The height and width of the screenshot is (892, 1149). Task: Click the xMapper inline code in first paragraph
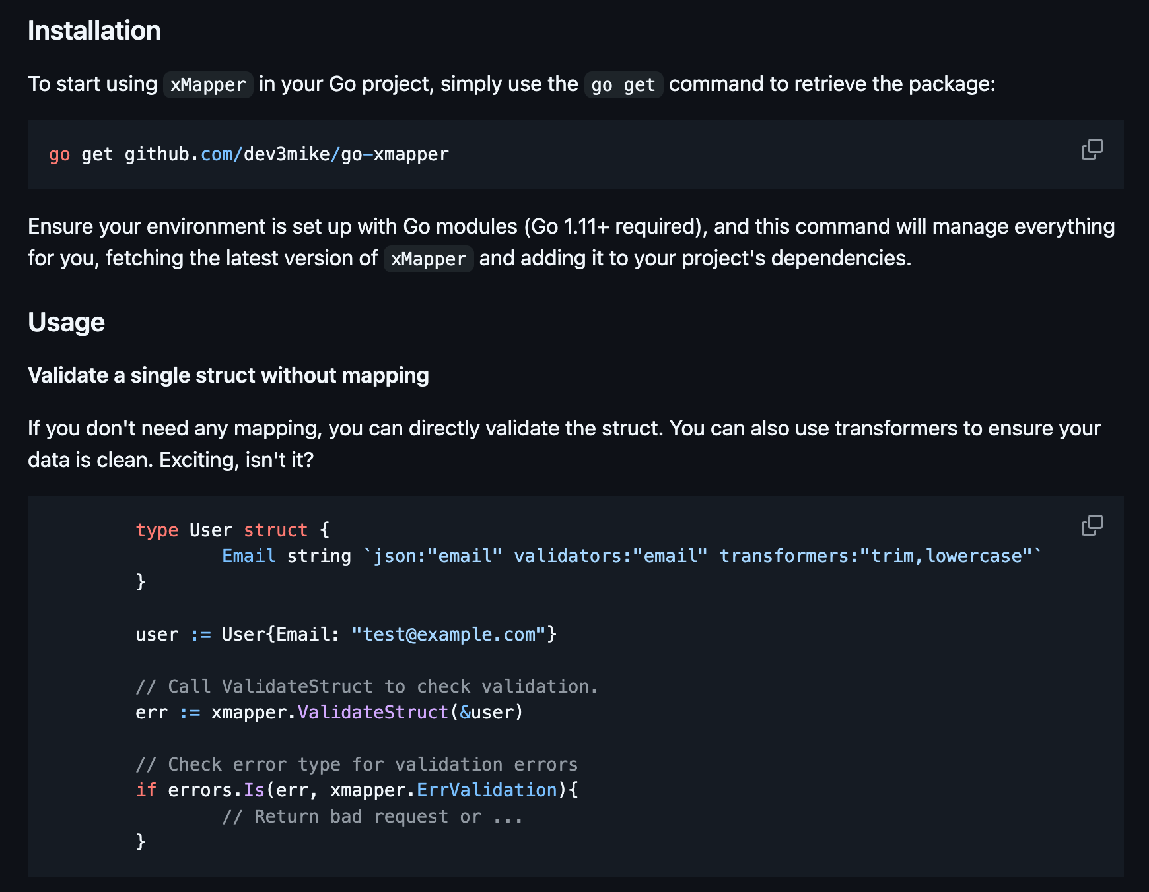[x=208, y=84]
